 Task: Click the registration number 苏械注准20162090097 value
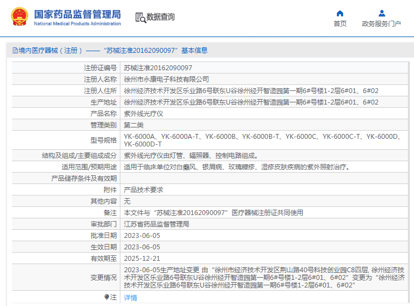[158, 68]
